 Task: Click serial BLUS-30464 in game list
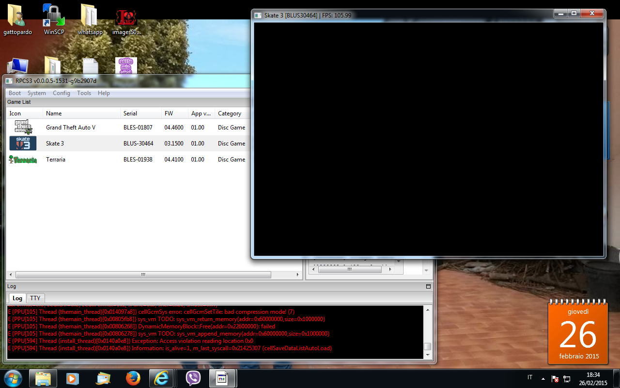[x=138, y=144]
